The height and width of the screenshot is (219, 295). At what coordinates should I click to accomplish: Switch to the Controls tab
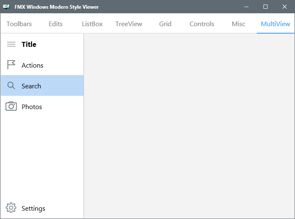point(202,24)
